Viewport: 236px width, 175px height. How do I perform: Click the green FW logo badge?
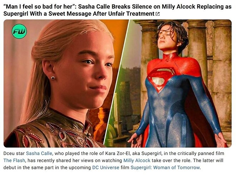[19, 31]
